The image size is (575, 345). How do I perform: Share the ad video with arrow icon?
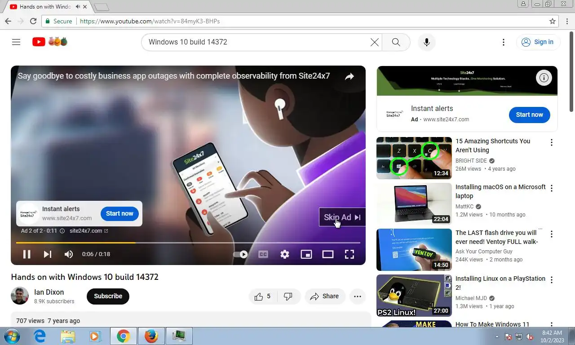pyautogui.click(x=349, y=77)
